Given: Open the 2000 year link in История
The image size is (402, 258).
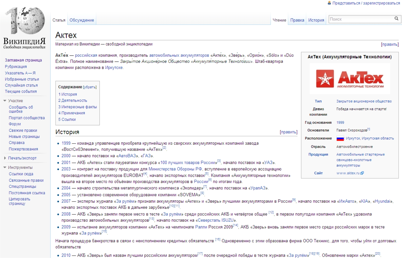Looking at the screenshot, I should pyautogui.click(x=66, y=156).
